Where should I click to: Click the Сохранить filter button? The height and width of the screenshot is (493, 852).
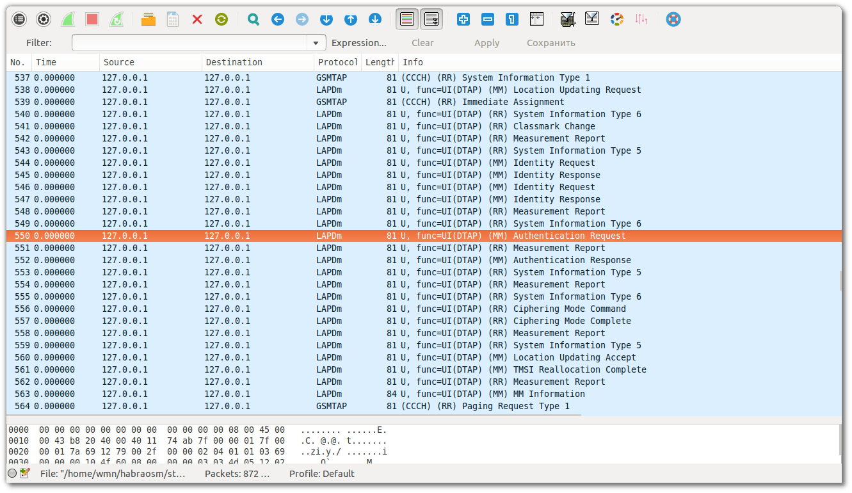coord(551,43)
